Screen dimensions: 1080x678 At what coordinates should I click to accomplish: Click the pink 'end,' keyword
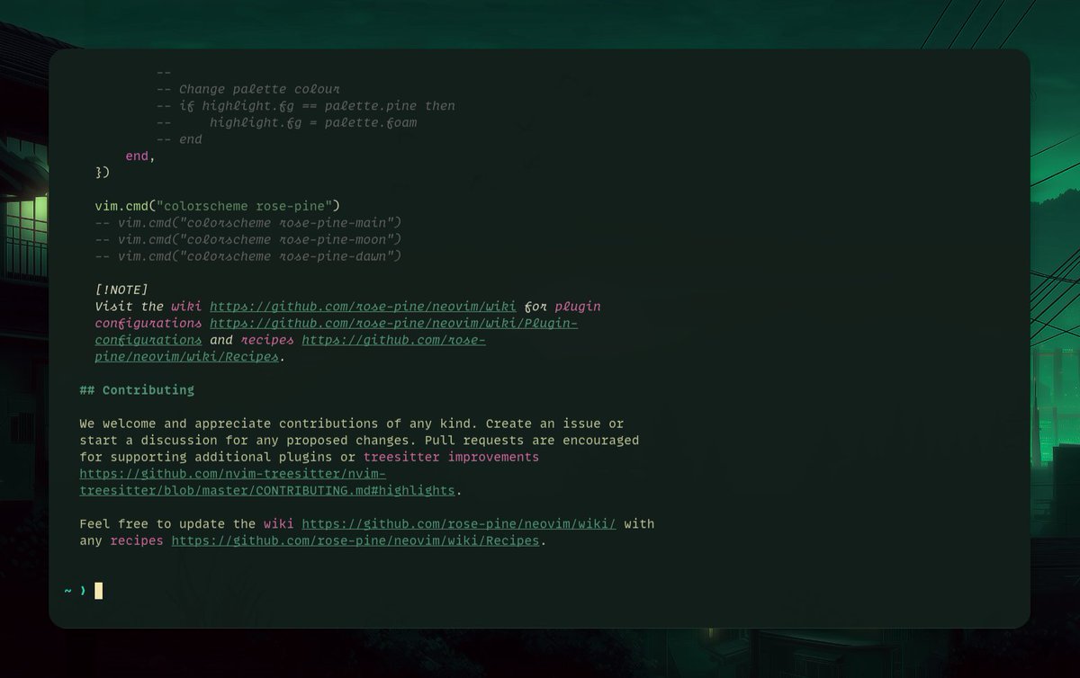[140, 156]
